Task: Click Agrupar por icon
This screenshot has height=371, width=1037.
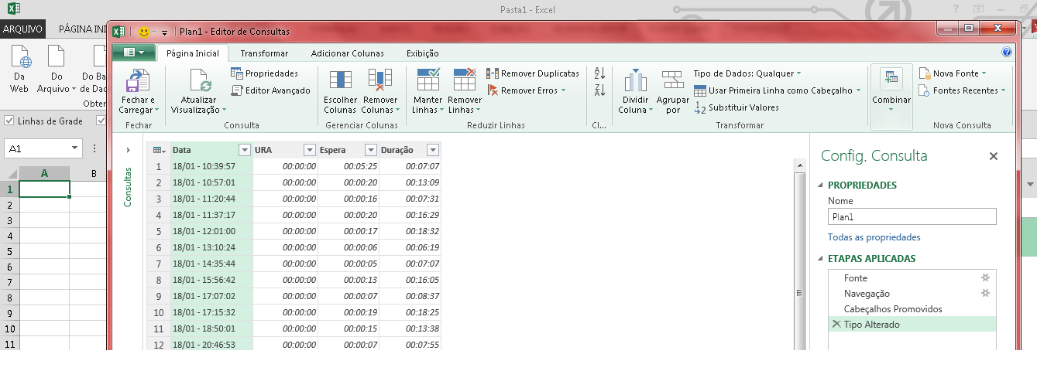Action: click(672, 81)
